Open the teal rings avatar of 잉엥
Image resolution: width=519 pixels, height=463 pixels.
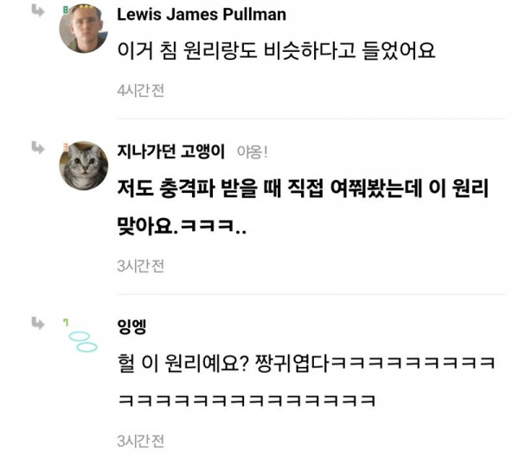coord(83,341)
